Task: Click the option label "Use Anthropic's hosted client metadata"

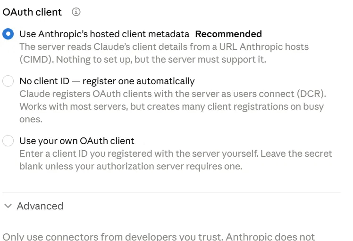Action: (104, 34)
